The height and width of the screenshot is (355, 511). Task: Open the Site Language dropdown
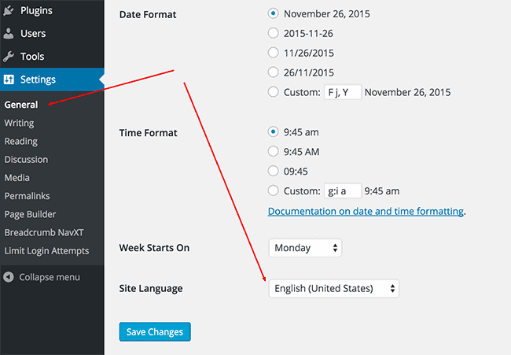tap(334, 288)
